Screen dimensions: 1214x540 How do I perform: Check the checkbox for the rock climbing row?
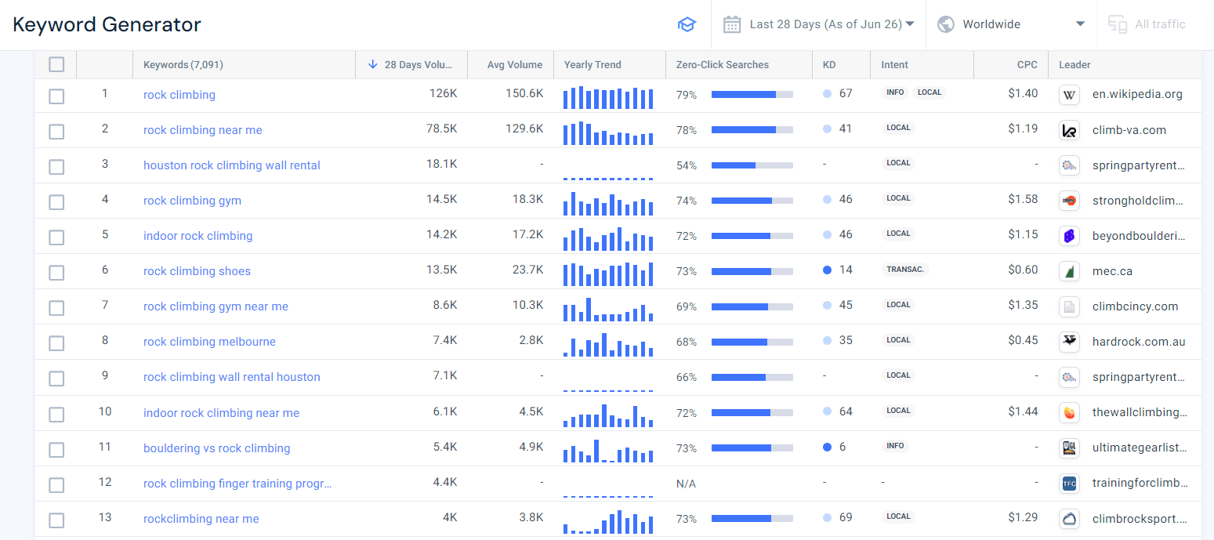coord(56,96)
